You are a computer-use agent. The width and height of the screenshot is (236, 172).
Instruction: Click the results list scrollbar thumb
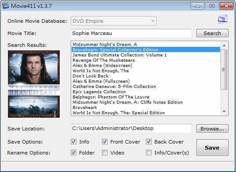pos(224,70)
